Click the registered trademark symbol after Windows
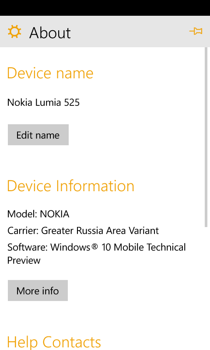Image resolution: width=210 pixels, height=350 pixels. [94, 246]
